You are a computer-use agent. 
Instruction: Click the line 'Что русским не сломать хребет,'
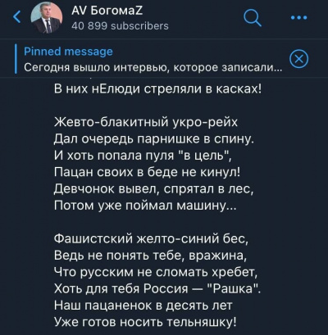tap(156, 272)
